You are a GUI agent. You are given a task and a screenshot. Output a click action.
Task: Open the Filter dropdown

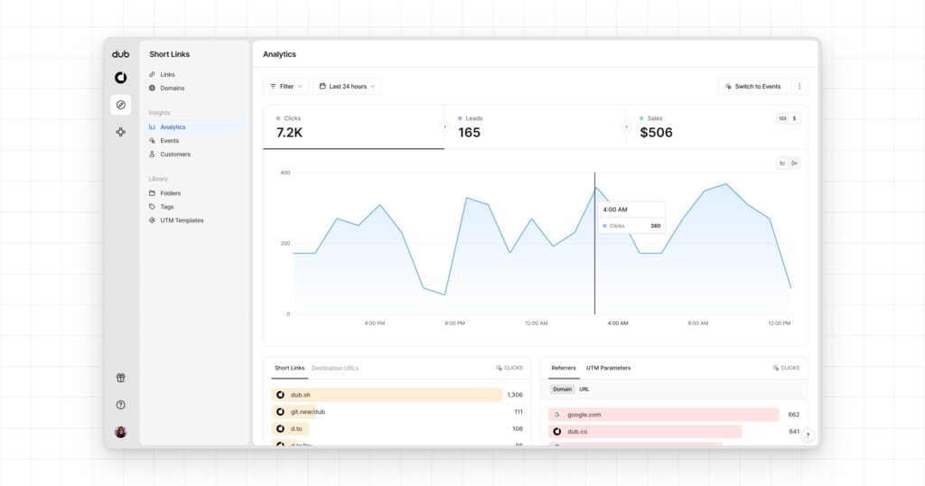pyautogui.click(x=285, y=86)
